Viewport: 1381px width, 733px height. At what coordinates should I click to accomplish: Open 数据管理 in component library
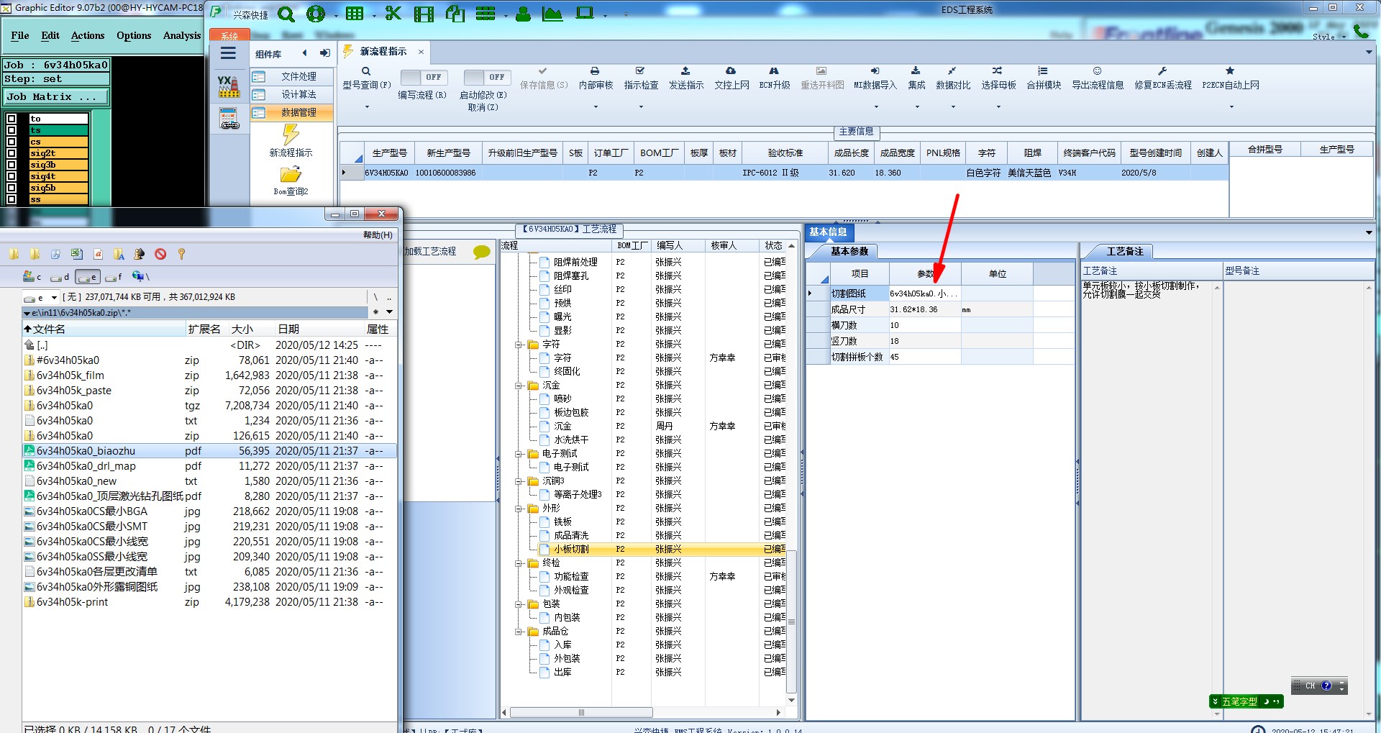292,112
